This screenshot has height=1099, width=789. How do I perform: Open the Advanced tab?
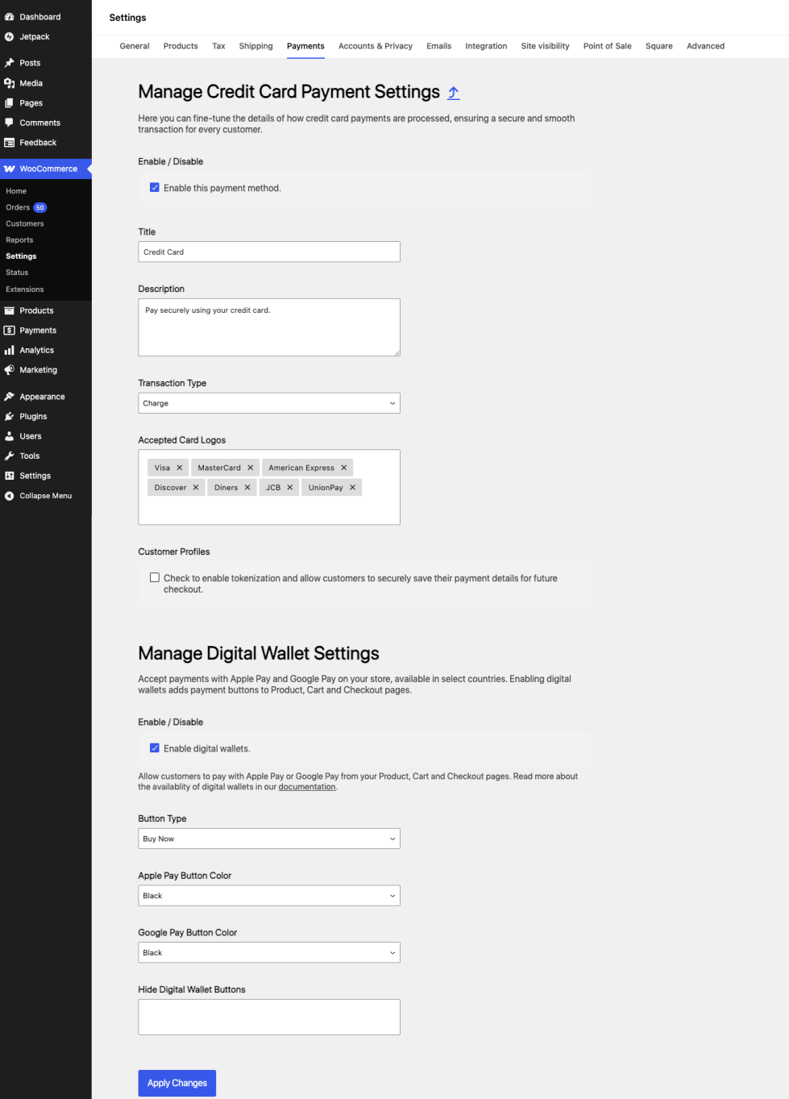click(706, 46)
